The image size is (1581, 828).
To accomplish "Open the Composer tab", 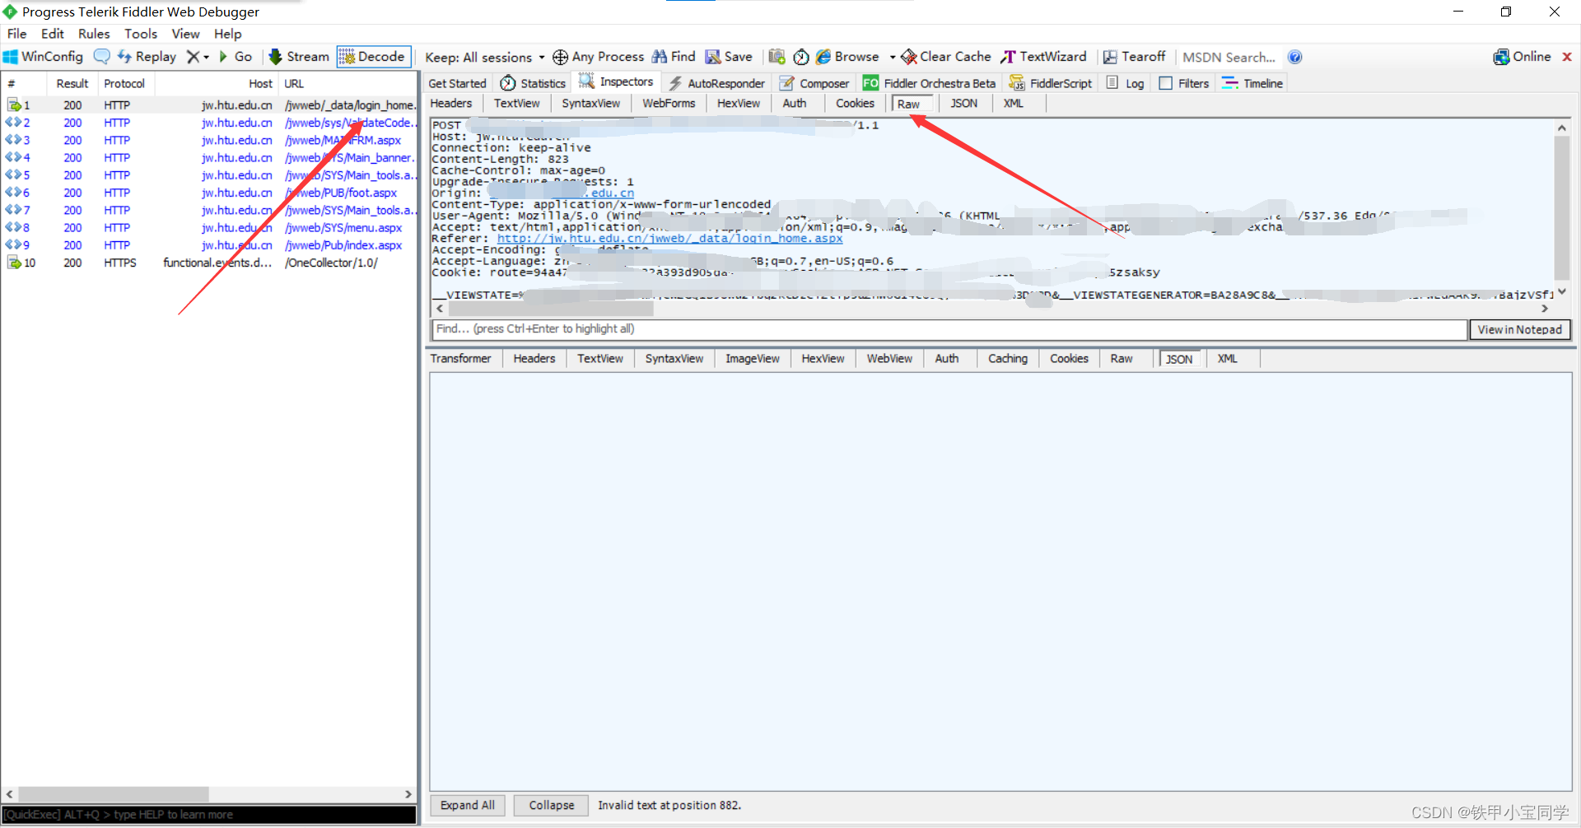I will pyautogui.click(x=814, y=83).
